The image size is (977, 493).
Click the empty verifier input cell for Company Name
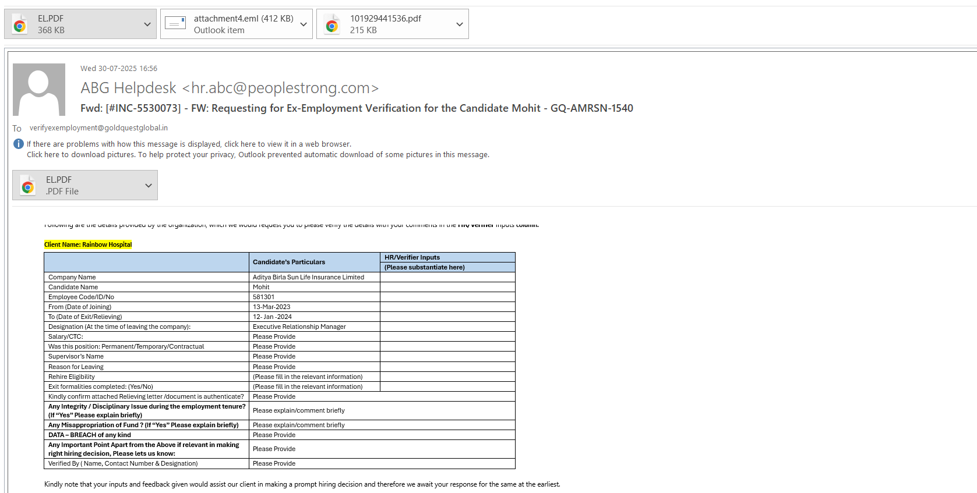(447, 278)
